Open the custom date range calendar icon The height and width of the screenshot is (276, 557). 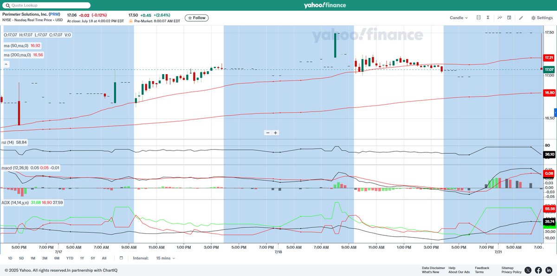tap(121, 258)
